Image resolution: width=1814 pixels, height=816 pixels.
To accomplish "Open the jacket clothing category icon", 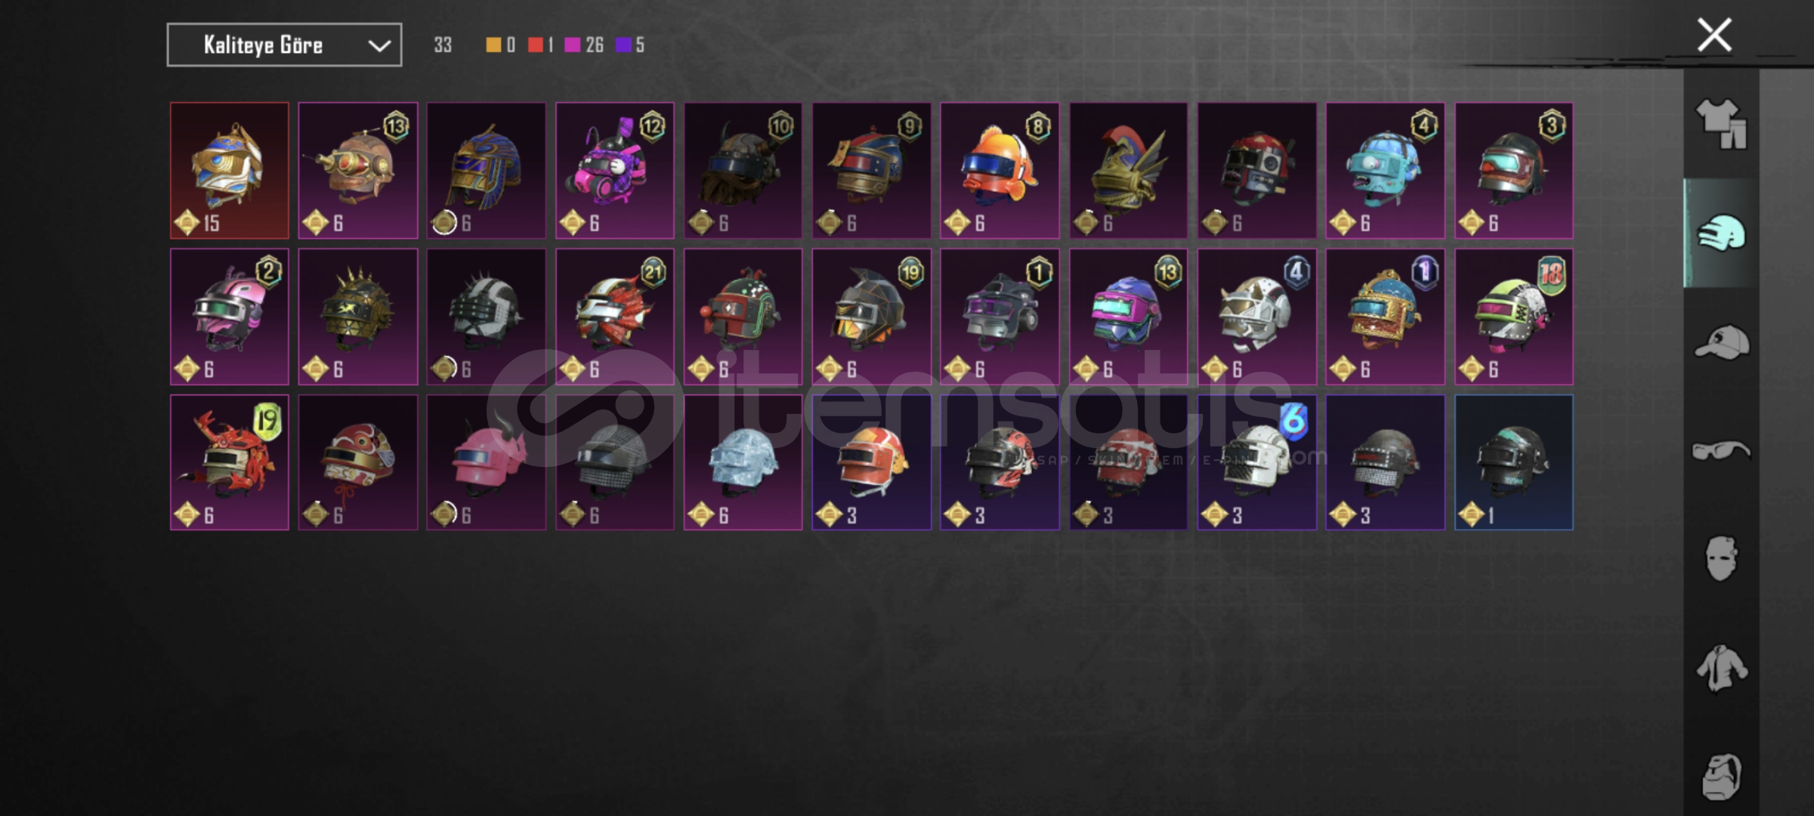I will [x=1721, y=667].
